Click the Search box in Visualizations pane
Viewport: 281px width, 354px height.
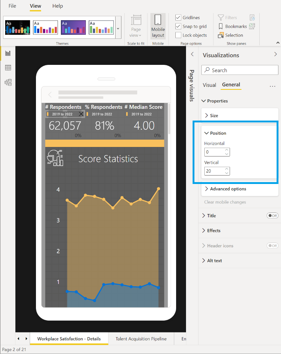click(x=240, y=70)
